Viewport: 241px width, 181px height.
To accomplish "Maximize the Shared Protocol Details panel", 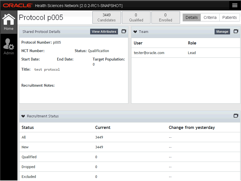I will click(124, 32).
